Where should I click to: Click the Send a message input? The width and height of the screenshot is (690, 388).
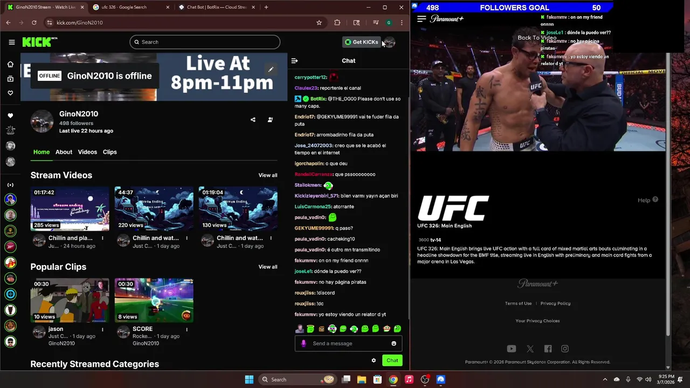(x=349, y=343)
